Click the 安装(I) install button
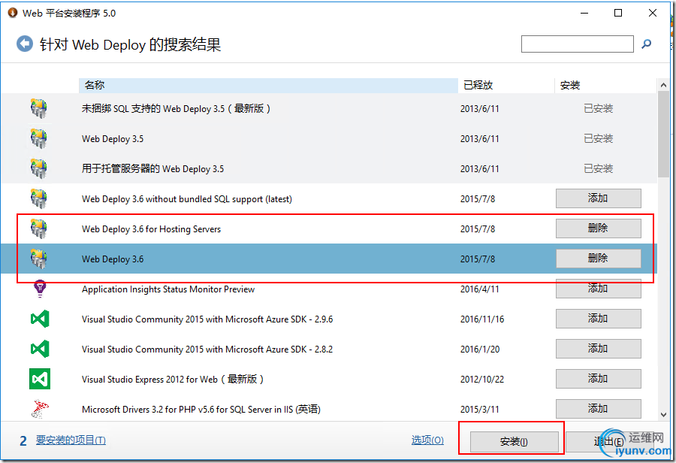This screenshot has height=463, width=676. (x=514, y=441)
